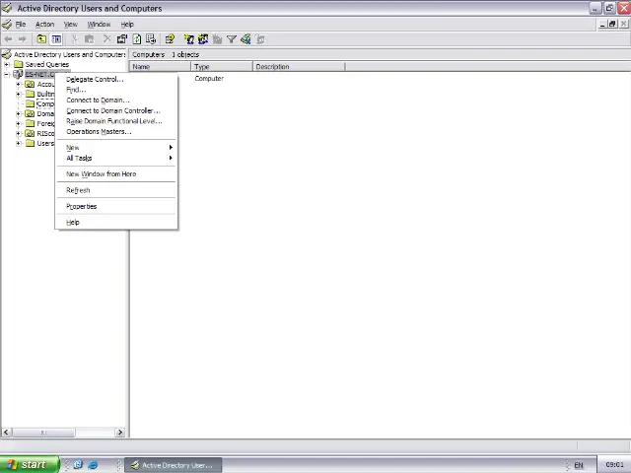Select Connect to Domain Controller...
Screen dimensions: 631x473
click(x=116, y=110)
